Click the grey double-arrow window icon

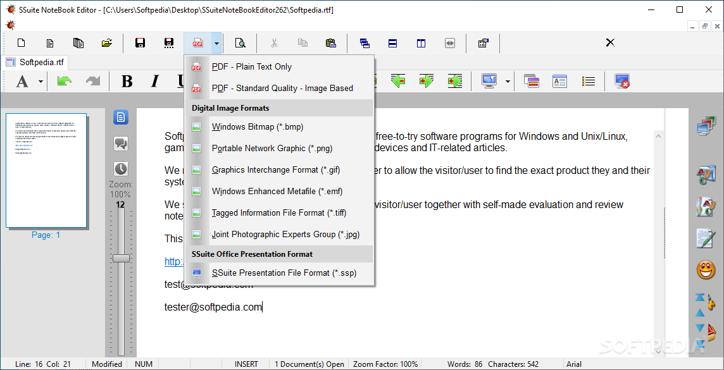[x=450, y=44]
